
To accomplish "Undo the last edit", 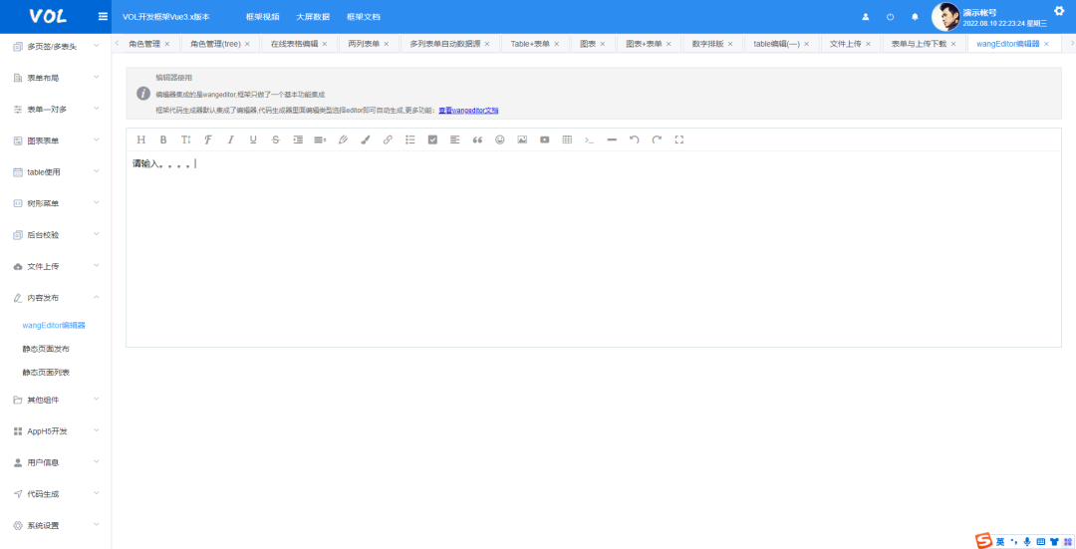I will (x=634, y=139).
